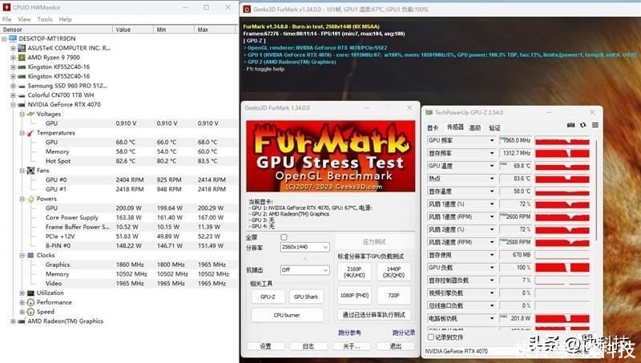Viewport: 641px width, 363px height.
Task: Click the ASUSTeK motherboard icon in HWMonitor
Action: [x=22, y=48]
